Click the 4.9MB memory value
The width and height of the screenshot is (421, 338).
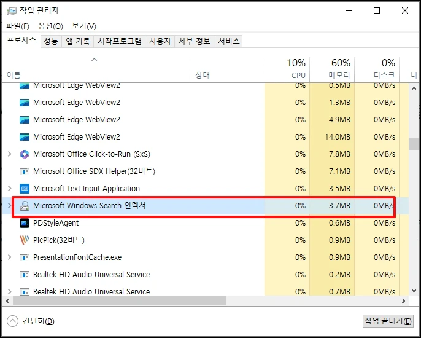(x=339, y=120)
